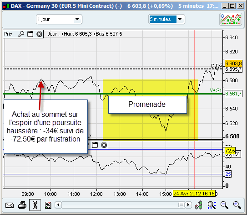This screenshot has height=215, width=247.
Task: Close the lower indicator panel
Action: pyautogui.click(x=104, y=145)
